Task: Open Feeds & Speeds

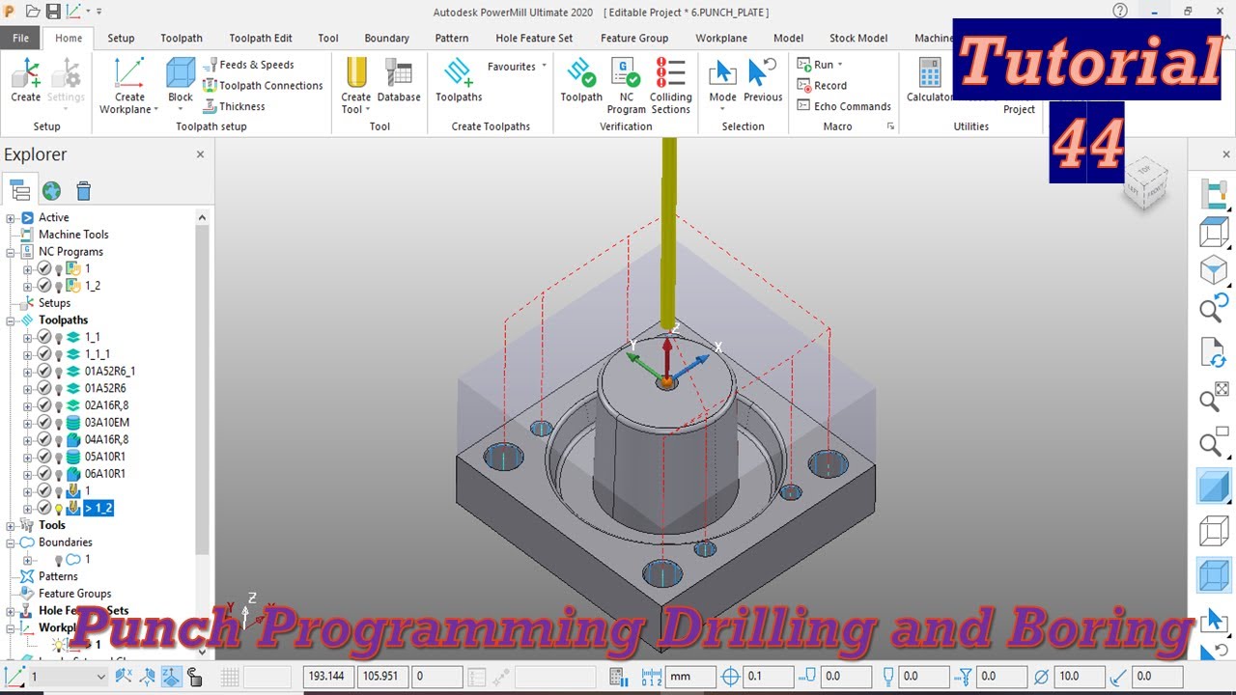Action: click(x=249, y=65)
